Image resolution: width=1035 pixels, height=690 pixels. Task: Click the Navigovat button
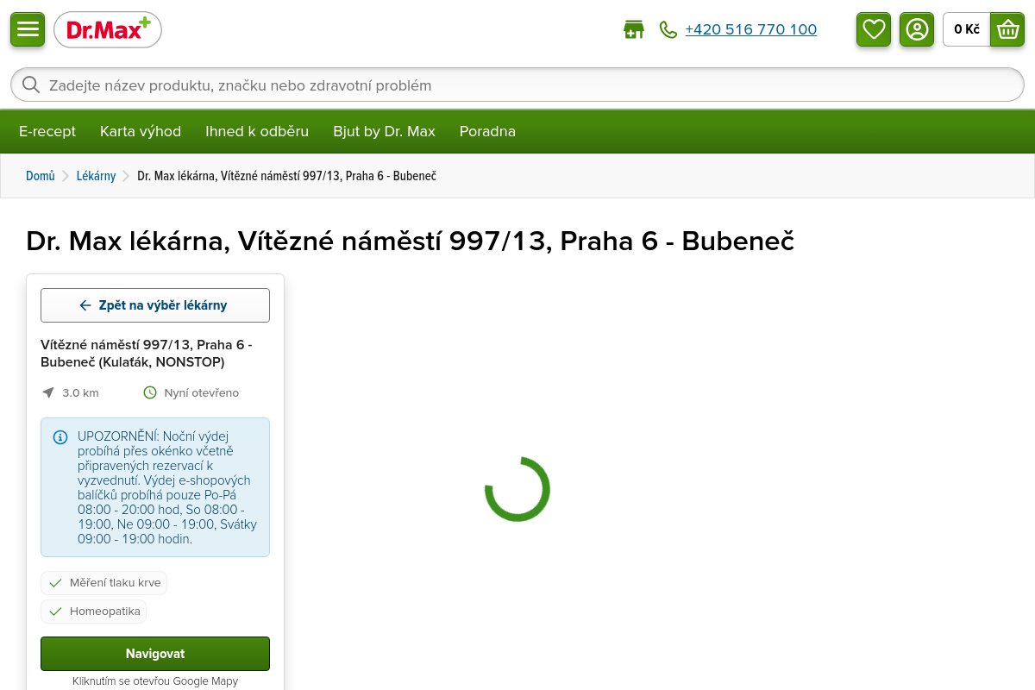pyautogui.click(x=155, y=654)
